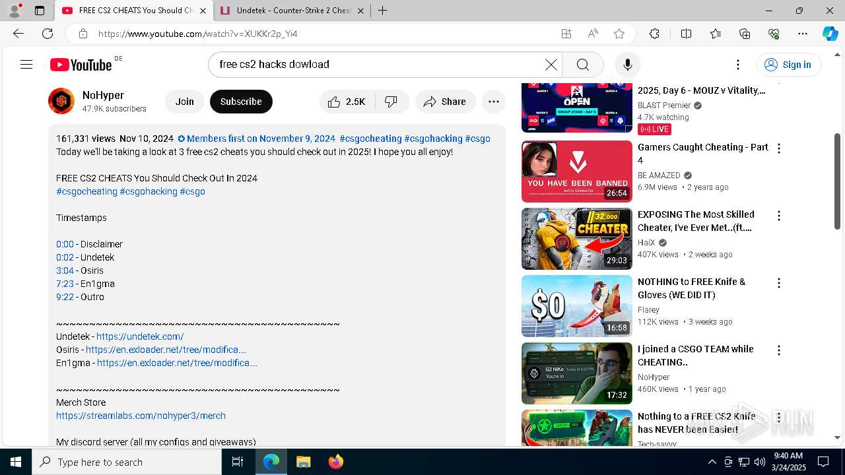
Task: Open #csgocheating hashtag in top line
Action: [x=370, y=139]
